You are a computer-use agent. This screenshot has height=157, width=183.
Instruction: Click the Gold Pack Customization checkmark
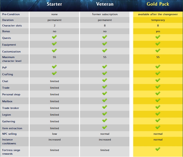158,51
